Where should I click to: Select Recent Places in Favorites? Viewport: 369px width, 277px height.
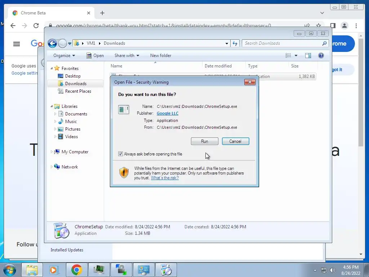pyautogui.click(x=78, y=91)
